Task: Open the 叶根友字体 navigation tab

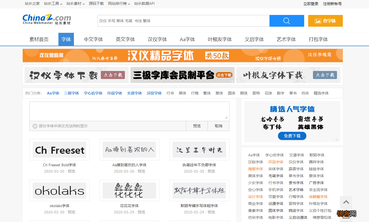Action: (x=220, y=39)
